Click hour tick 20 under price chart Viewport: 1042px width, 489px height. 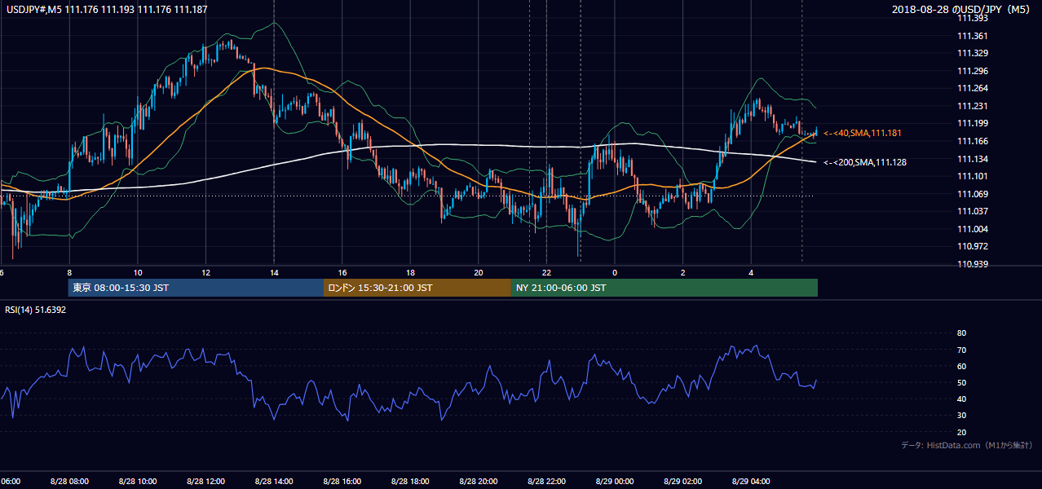click(479, 272)
